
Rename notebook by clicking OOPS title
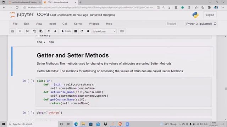[x=43, y=14]
